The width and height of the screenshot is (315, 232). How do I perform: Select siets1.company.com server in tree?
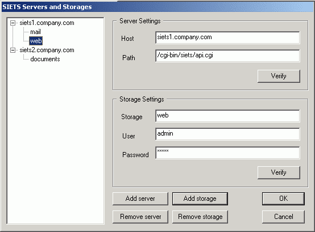pos(47,23)
